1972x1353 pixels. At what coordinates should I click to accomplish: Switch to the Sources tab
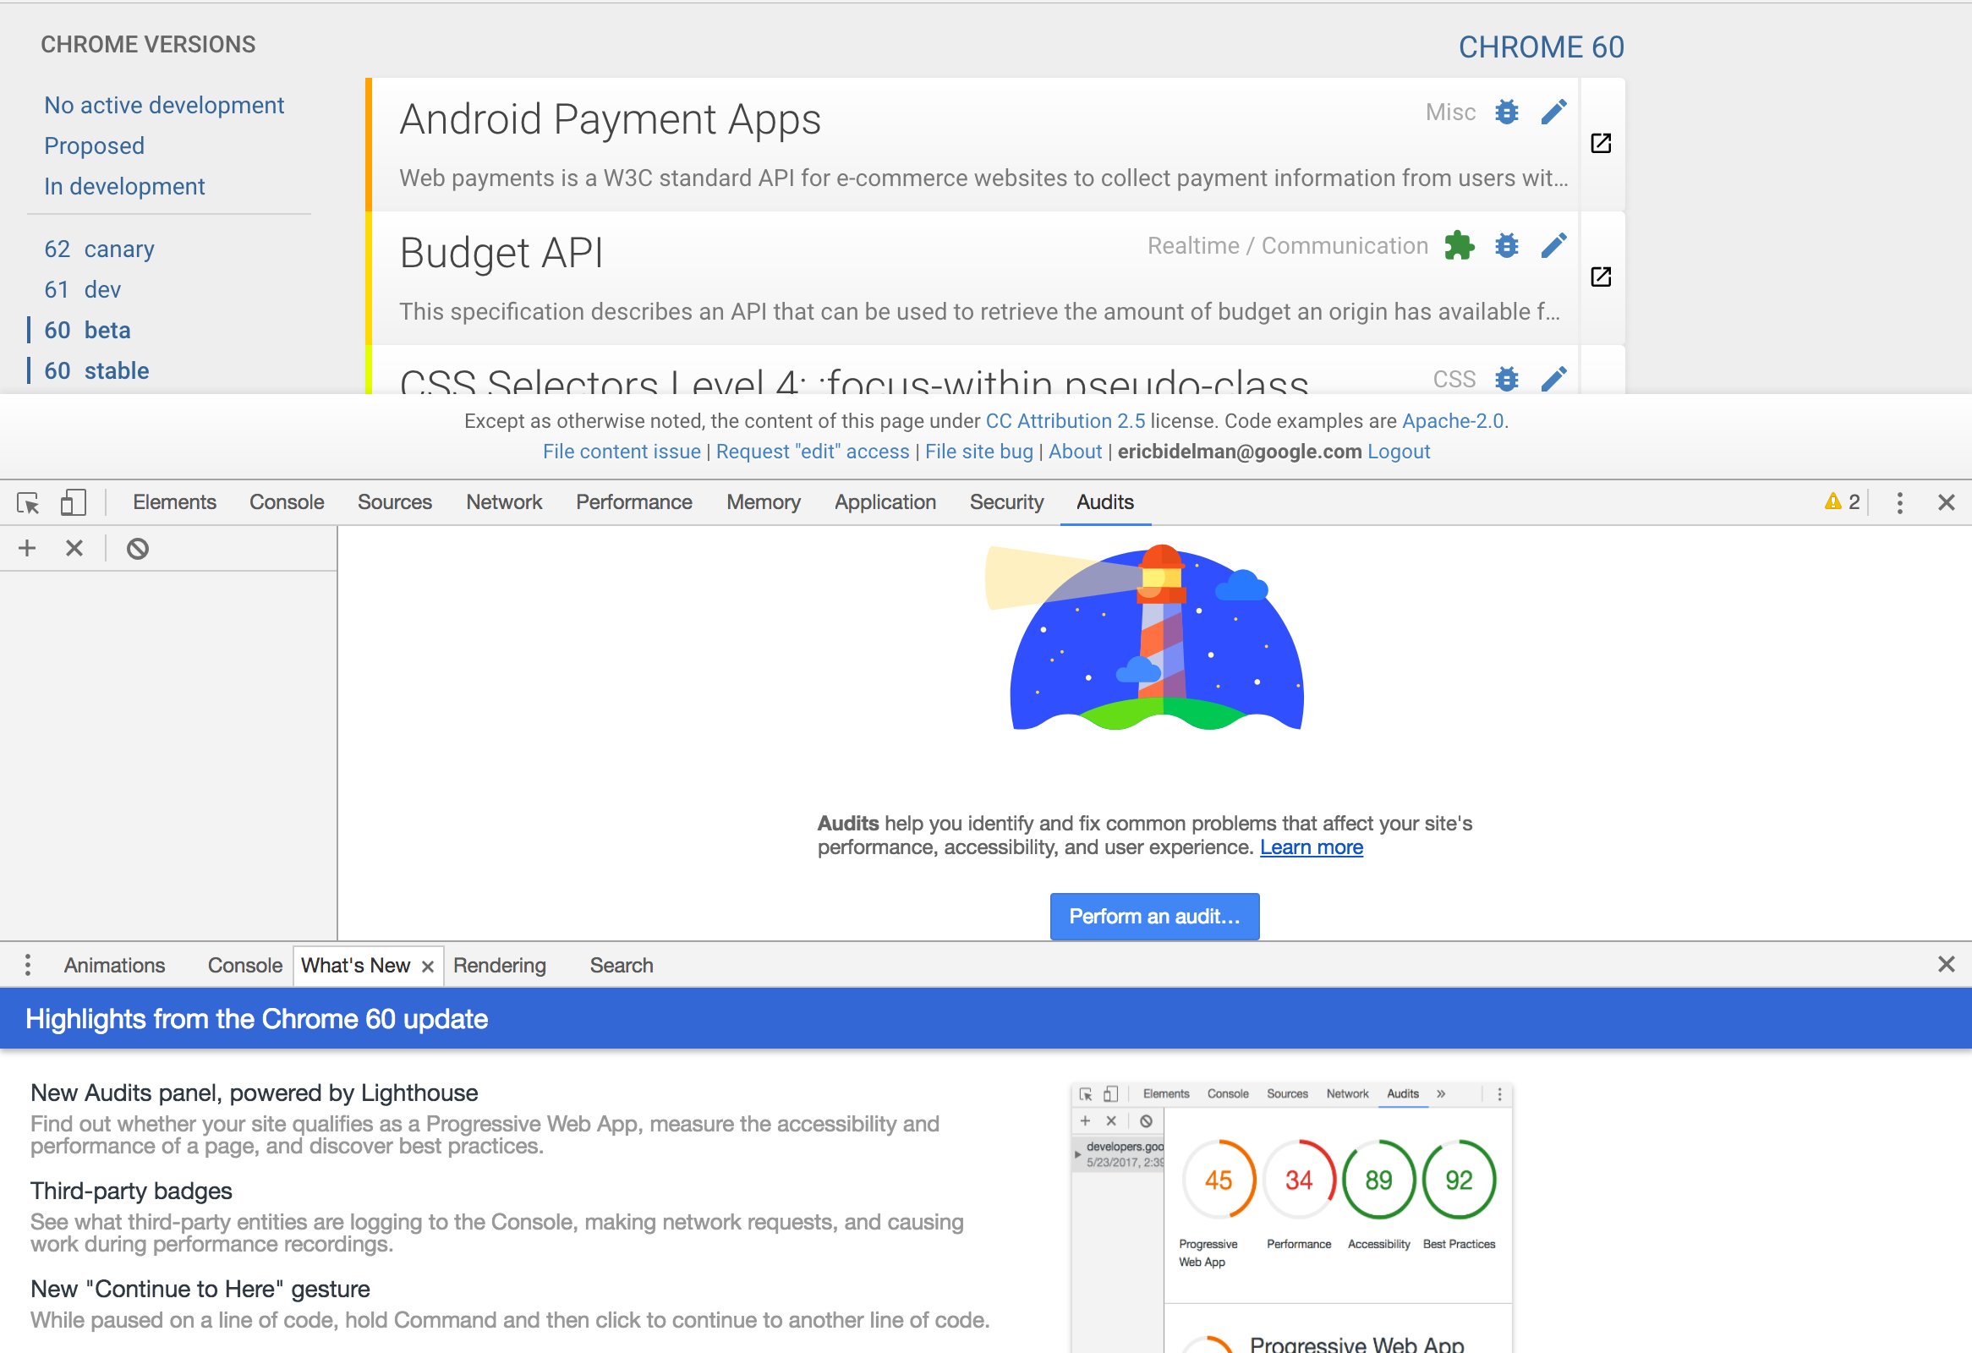[x=395, y=502]
